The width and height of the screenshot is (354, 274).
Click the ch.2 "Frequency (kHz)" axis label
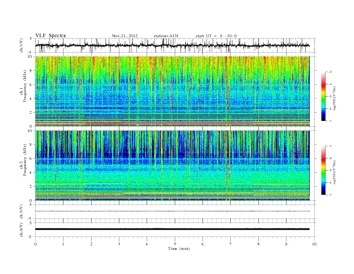tap(25, 159)
